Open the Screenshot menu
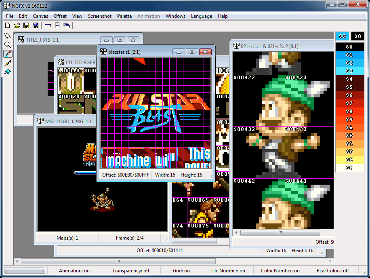The width and height of the screenshot is (370, 278). click(x=100, y=16)
